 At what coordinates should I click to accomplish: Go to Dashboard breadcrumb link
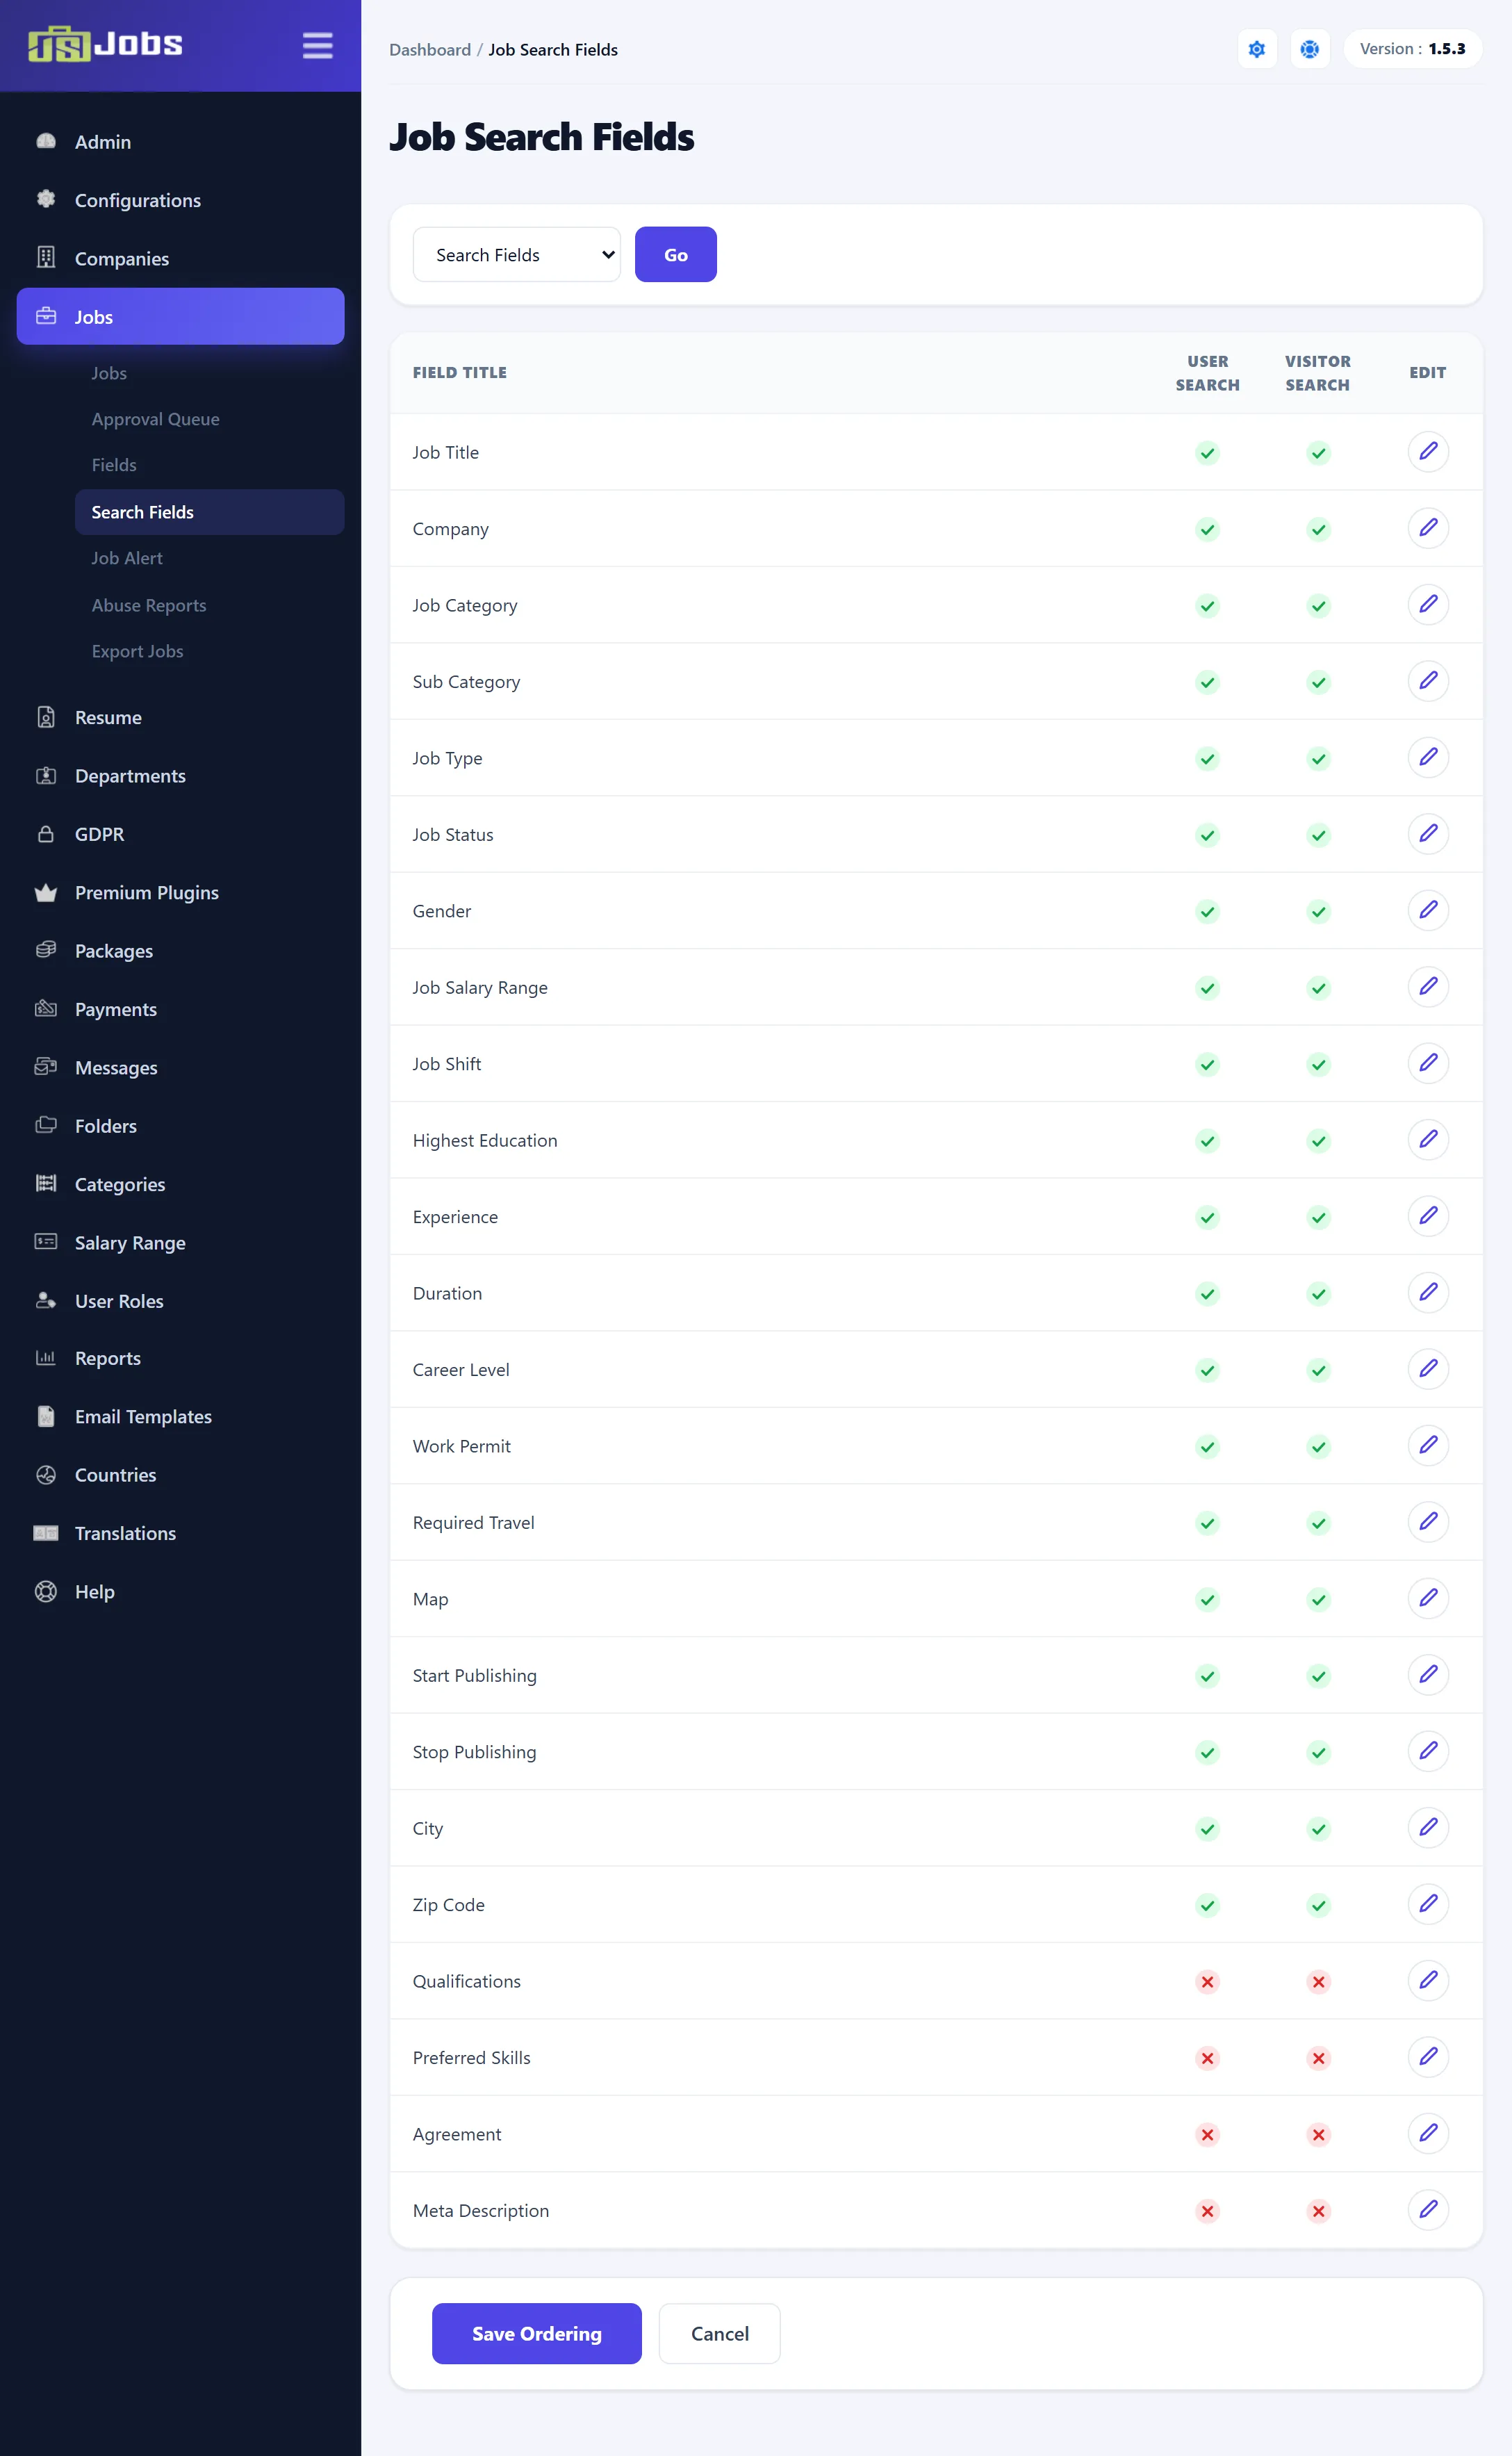point(430,49)
